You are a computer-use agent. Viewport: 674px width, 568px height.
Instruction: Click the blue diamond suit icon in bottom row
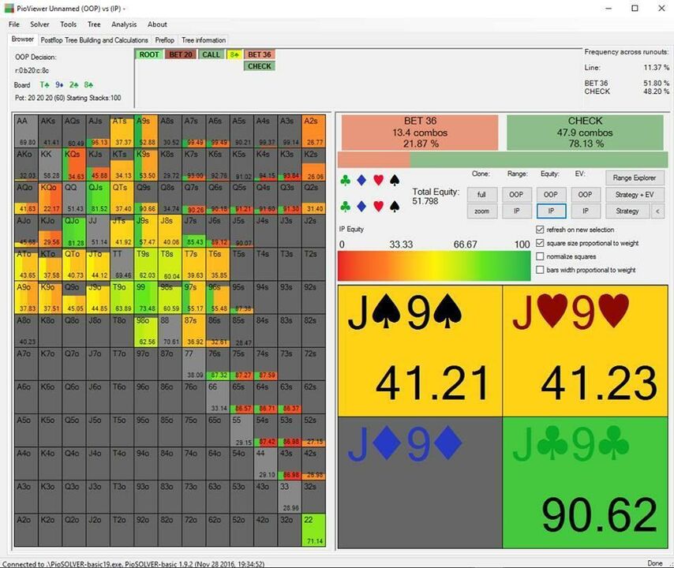click(x=361, y=207)
